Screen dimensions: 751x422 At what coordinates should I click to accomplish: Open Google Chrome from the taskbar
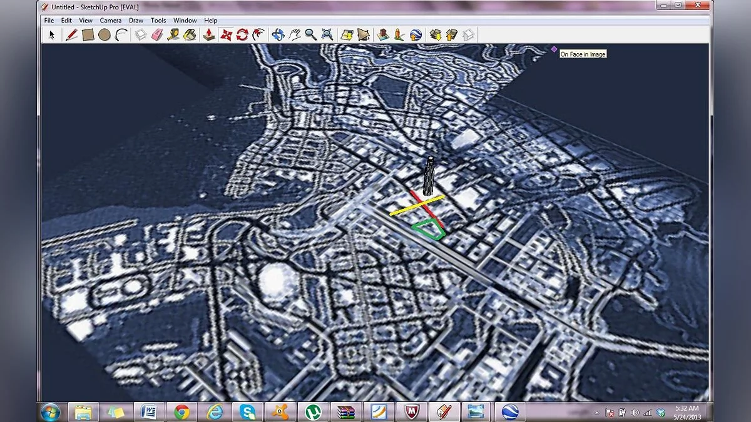pos(182,412)
